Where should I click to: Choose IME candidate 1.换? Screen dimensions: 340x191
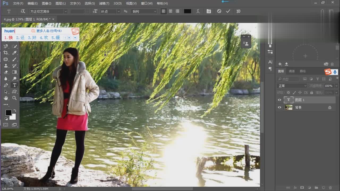pos(8,38)
